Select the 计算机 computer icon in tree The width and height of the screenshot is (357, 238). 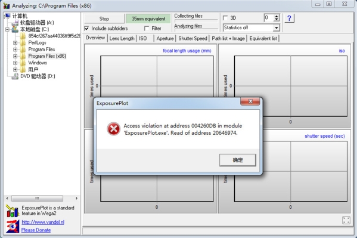tap(8, 16)
